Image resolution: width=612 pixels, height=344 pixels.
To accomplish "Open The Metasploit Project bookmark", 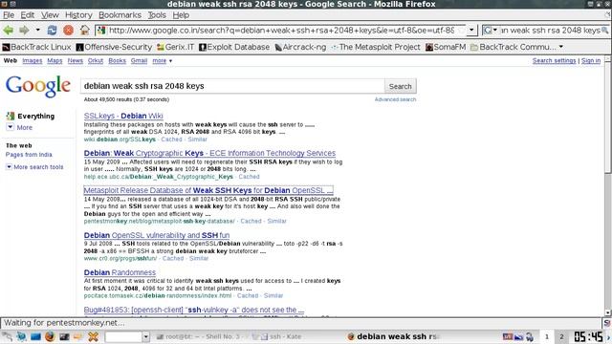I will (376, 47).
